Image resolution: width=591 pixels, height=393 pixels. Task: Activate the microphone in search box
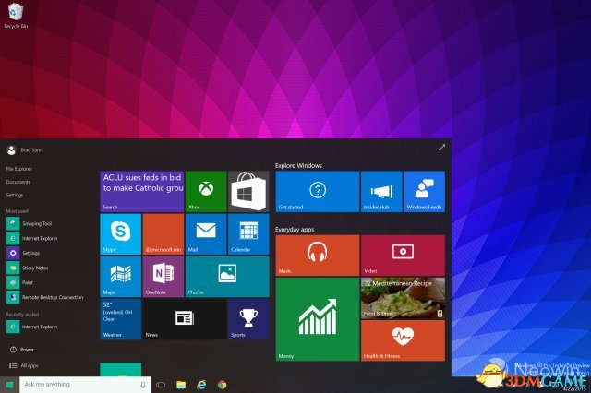click(143, 385)
